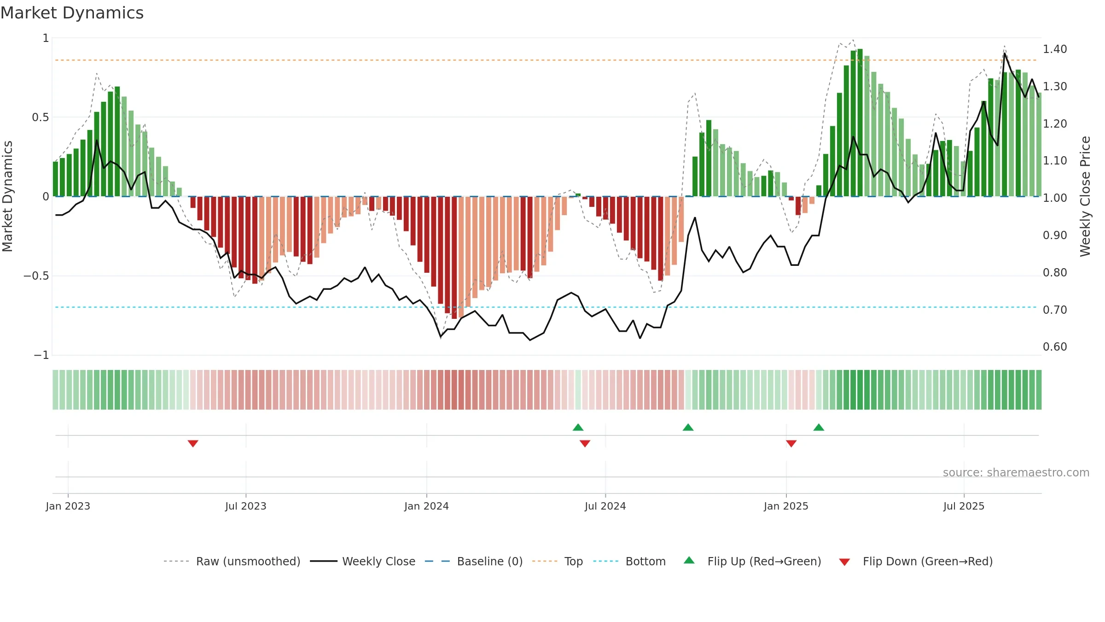Toggle the Bottom legend entry

pos(629,561)
